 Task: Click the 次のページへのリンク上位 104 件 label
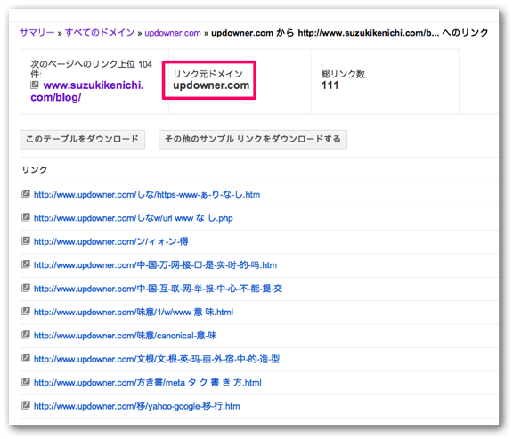(91, 69)
